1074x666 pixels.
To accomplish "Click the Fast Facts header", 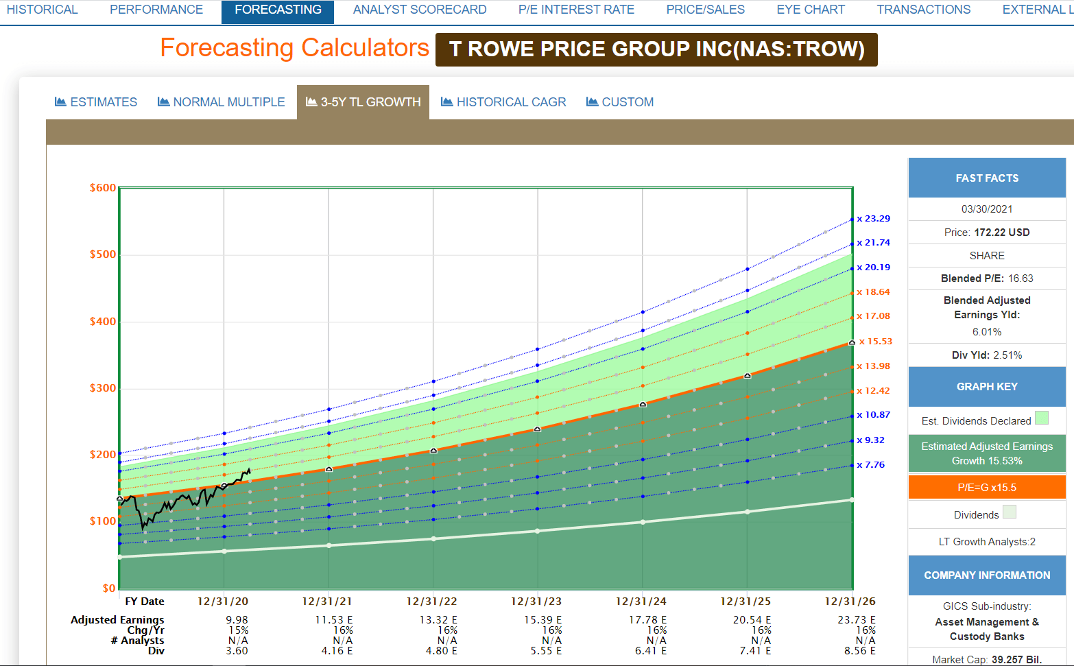I will click(987, 178).
